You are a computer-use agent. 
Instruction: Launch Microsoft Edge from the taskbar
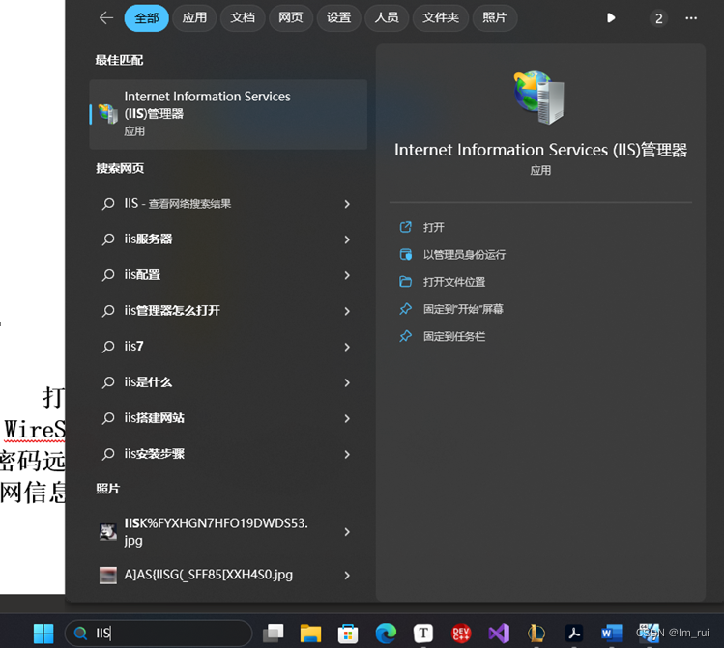coord(386,634)
